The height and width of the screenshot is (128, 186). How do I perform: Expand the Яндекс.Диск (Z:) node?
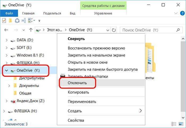(7, 101)
